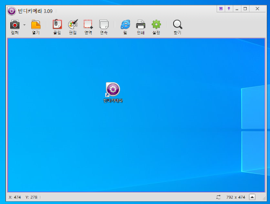Click the rotate icon in status bar
This screenshot has width=270, height=204.
(x=218, y=197)
